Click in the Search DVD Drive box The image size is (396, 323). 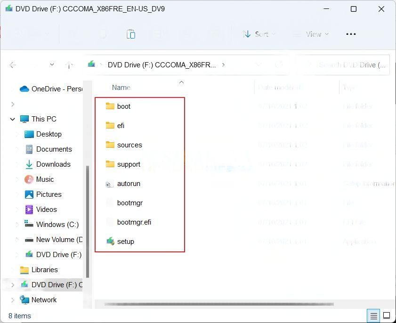(x=343, y=65)
